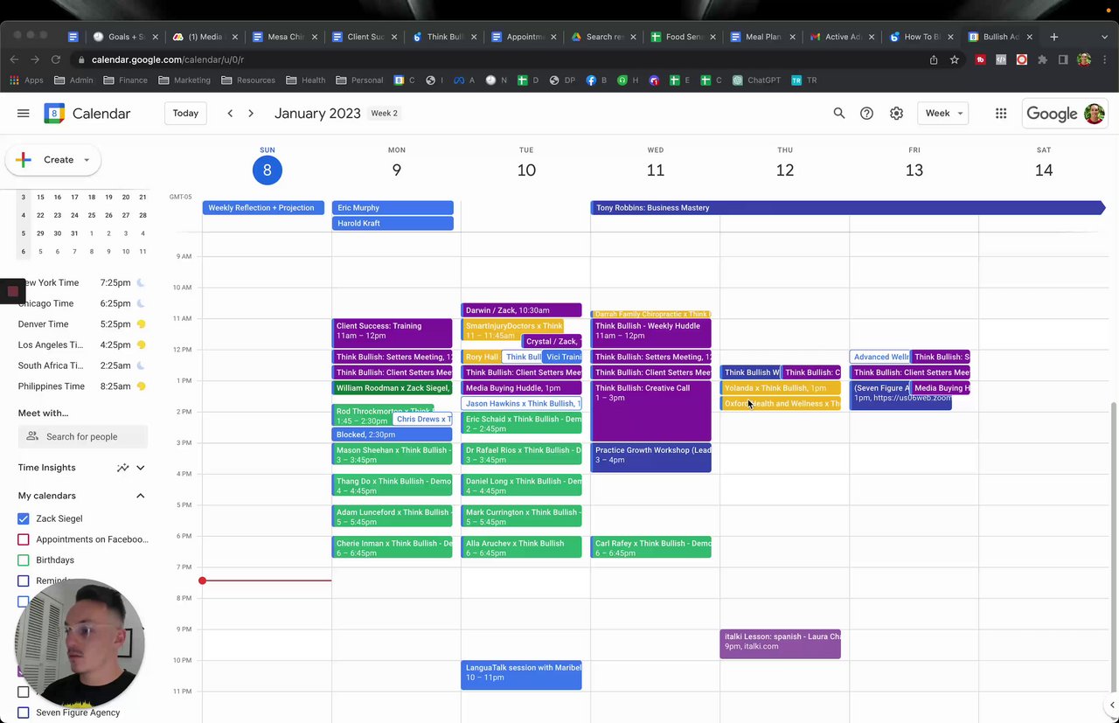Check the Reminders calendar box
1119x723 pixels.
click(x=24, y=580)
